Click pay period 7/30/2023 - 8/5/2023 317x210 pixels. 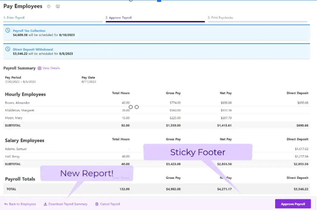click(x=20, y=82)
